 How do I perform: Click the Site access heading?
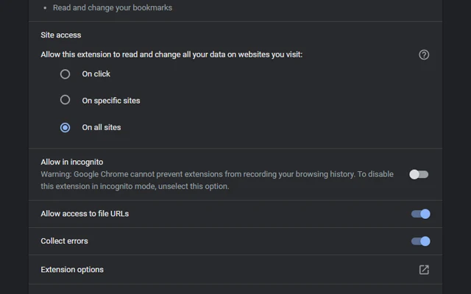[x=60, y=35]
